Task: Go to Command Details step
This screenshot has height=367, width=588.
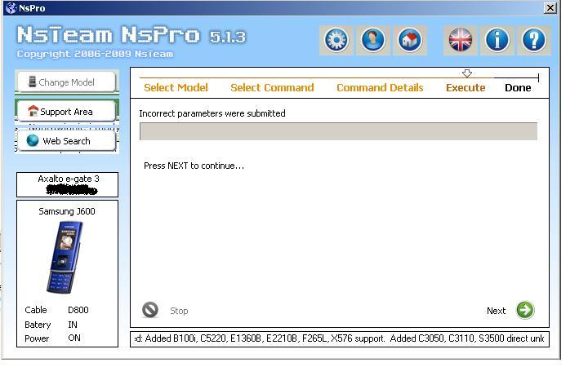Action: tap(380, 87)
